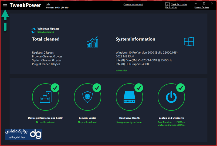217x146 pixels.
Task: Click the Hard Drive Health label
Action: pyautogui.click(x=129, y=118)
